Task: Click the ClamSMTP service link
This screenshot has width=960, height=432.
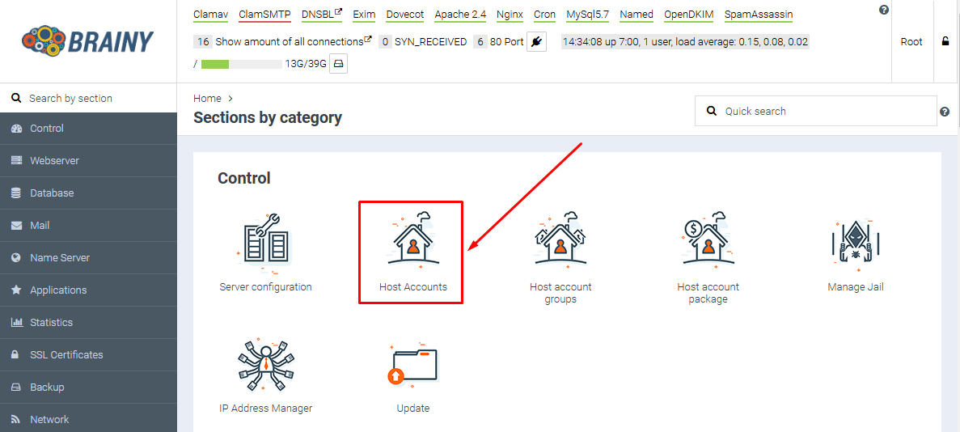Action: (x=265, y=14)
